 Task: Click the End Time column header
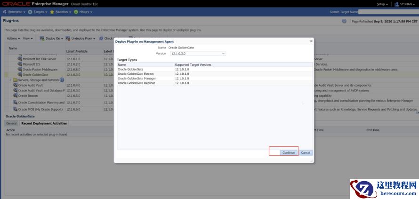click(373, 130)
